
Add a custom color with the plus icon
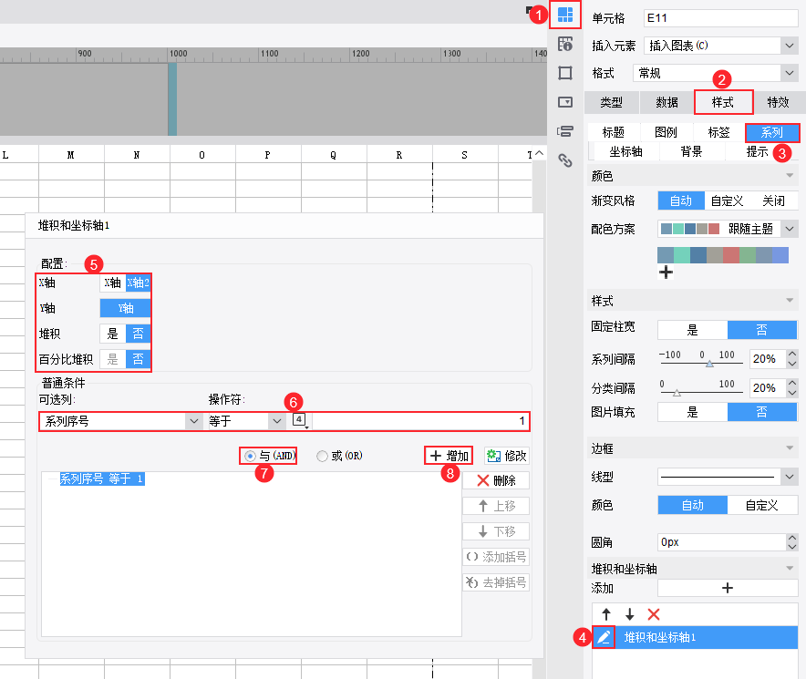666,273
